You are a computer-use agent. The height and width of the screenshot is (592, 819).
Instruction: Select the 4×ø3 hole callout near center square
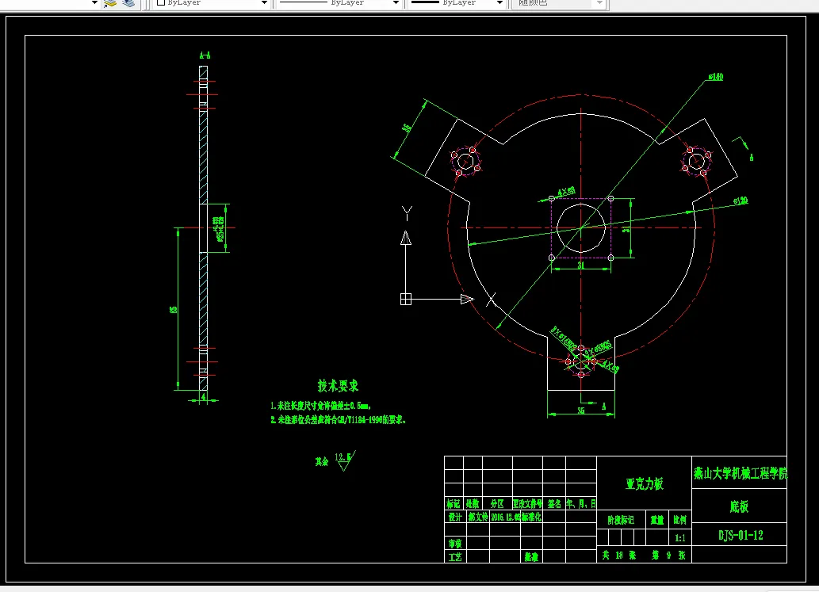tap(566, 192)
